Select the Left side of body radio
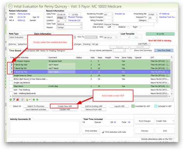184x150 pixels. (x=114, y=27)
